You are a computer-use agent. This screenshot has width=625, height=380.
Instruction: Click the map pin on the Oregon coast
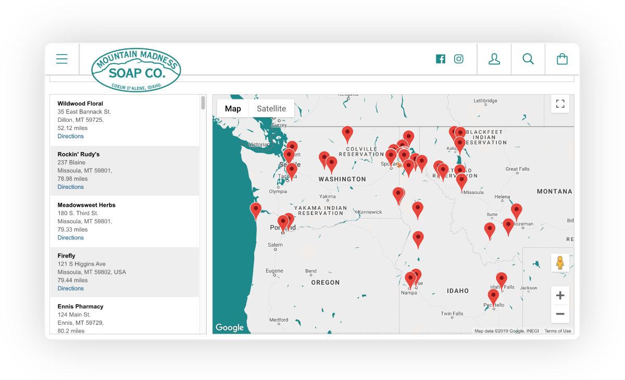(x=256, y=211)
